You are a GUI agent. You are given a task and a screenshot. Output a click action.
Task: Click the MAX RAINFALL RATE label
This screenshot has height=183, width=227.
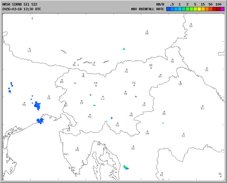click(x=147, y=9)
